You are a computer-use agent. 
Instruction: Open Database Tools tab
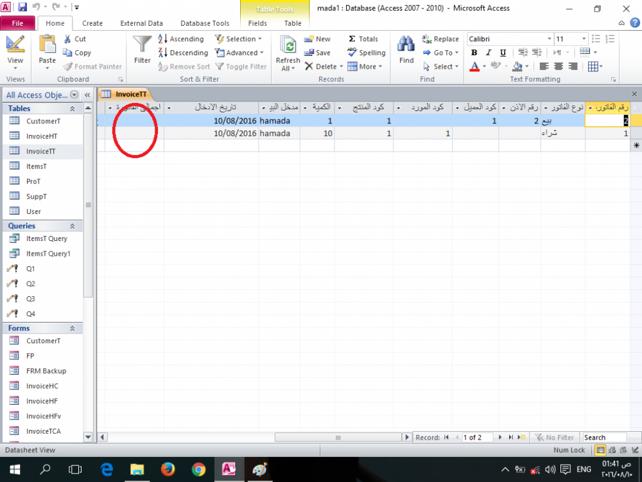click(x=205, y=23)
